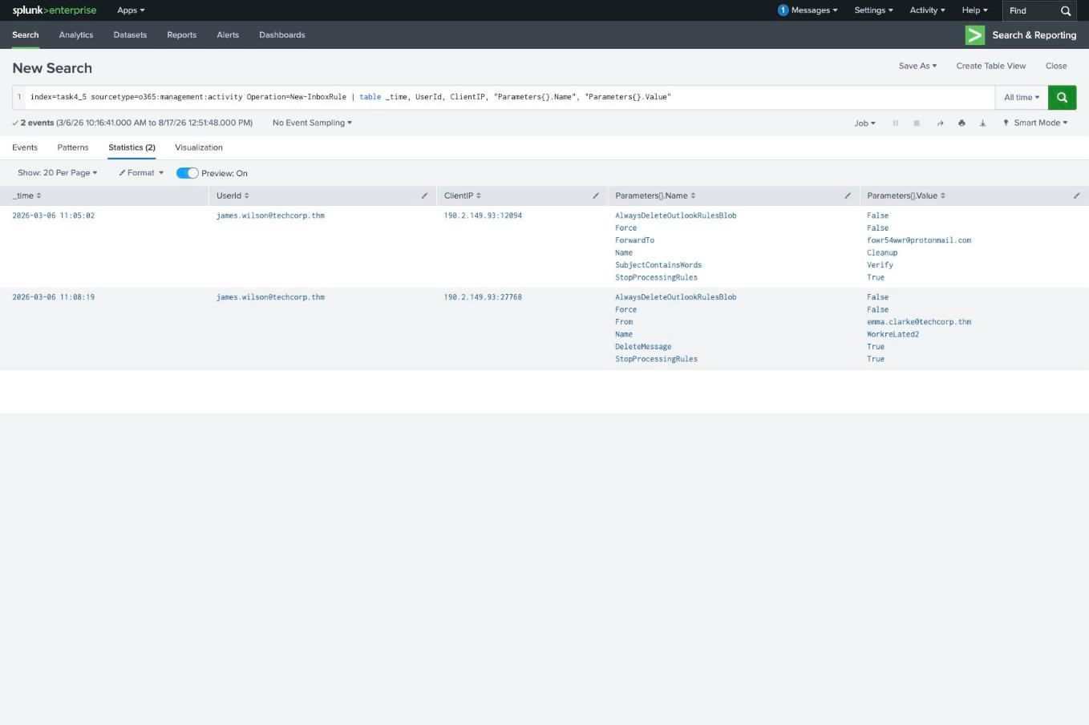
Task: Print the search results
Action: tap(961, 123)
